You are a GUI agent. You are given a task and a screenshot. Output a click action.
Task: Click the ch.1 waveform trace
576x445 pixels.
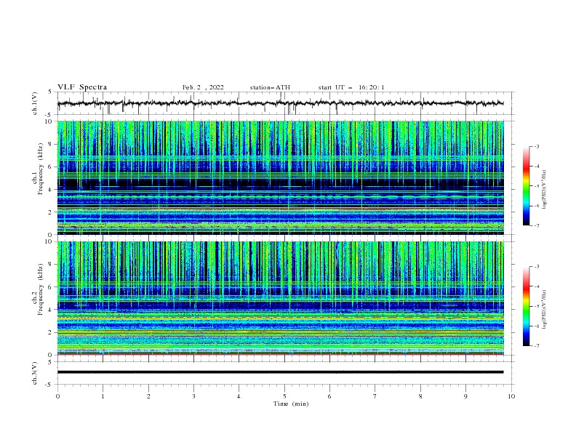coord(281,103)
